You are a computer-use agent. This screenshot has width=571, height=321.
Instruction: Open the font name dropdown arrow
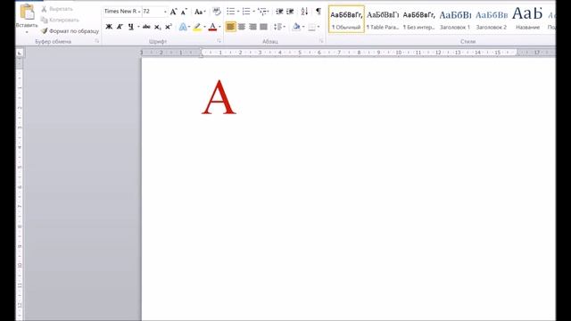coord(139,12)
